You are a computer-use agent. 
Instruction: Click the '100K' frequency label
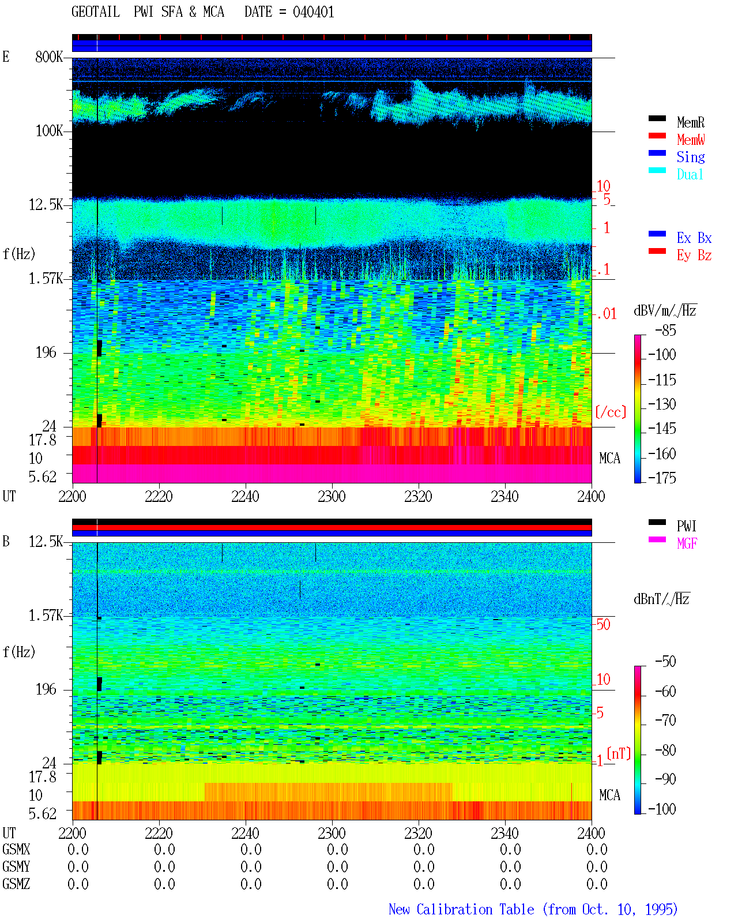coord(49,131)
